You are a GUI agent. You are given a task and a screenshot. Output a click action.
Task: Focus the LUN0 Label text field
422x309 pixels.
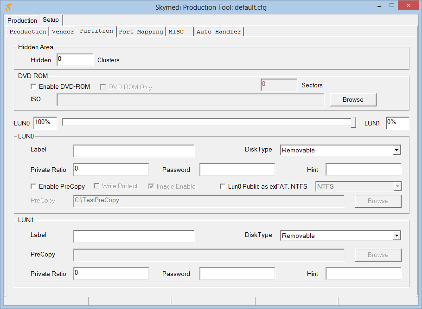(x=134, y=151)
